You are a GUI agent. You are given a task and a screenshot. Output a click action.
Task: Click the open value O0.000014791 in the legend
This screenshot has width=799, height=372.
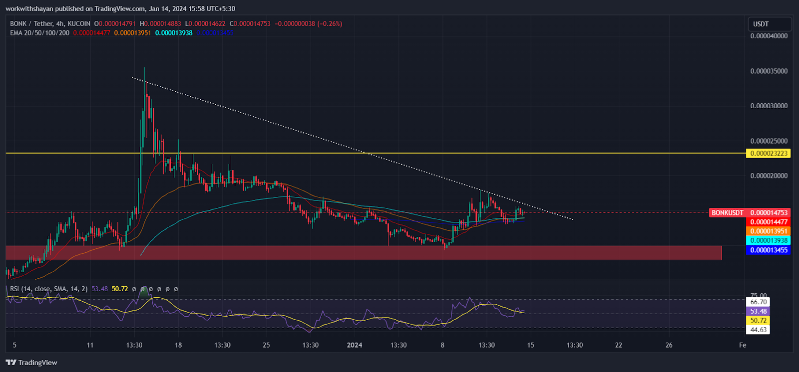click(x=115, y=23)
